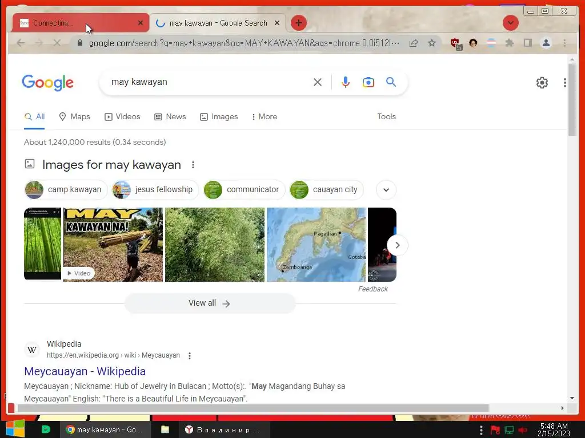This screenshot has width=585, height=438.
Task: Click the Wikipedia result URL text
Action: (x=113, y=355)
